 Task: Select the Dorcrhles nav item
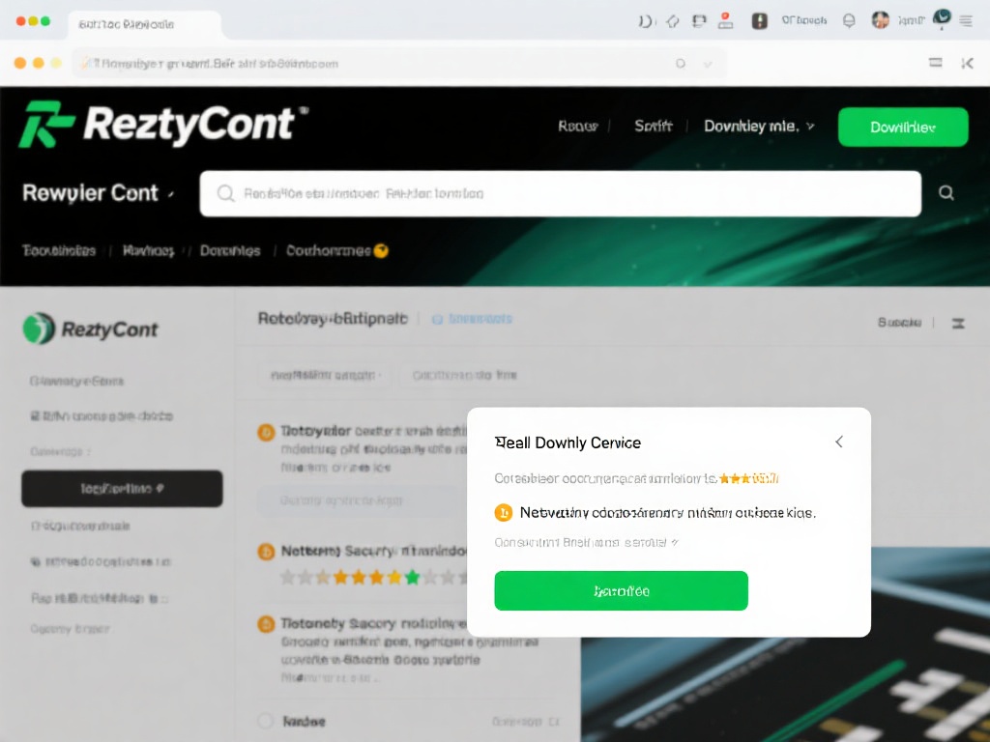(x=230, y=251)
